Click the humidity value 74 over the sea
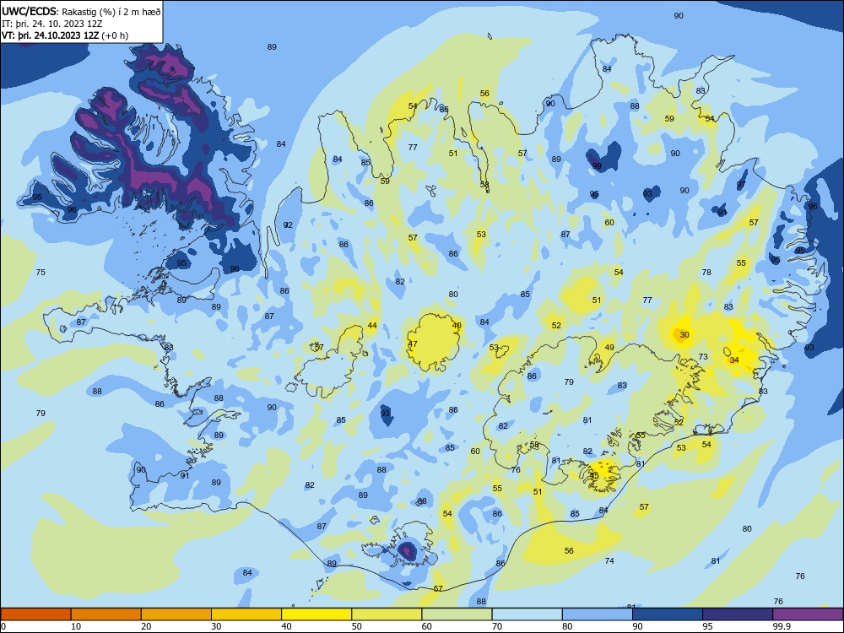844x633 pixels. pyautogui.click(x=609, y=561)
